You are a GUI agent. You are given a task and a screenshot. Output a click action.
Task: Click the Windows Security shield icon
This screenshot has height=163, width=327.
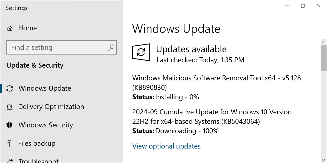(10, 125)
